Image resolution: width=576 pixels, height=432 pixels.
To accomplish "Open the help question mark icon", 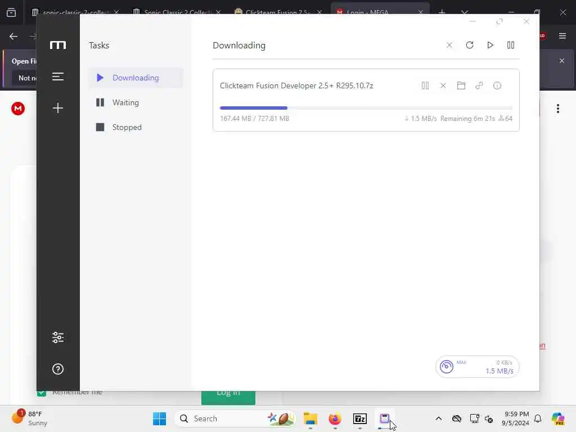I will [58, 369].
